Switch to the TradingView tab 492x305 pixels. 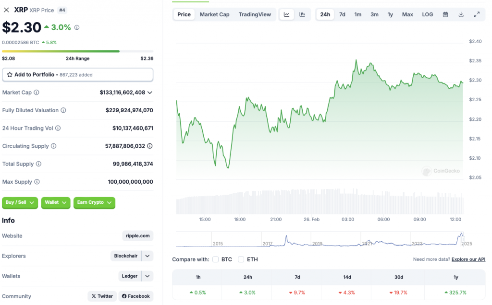255,14
